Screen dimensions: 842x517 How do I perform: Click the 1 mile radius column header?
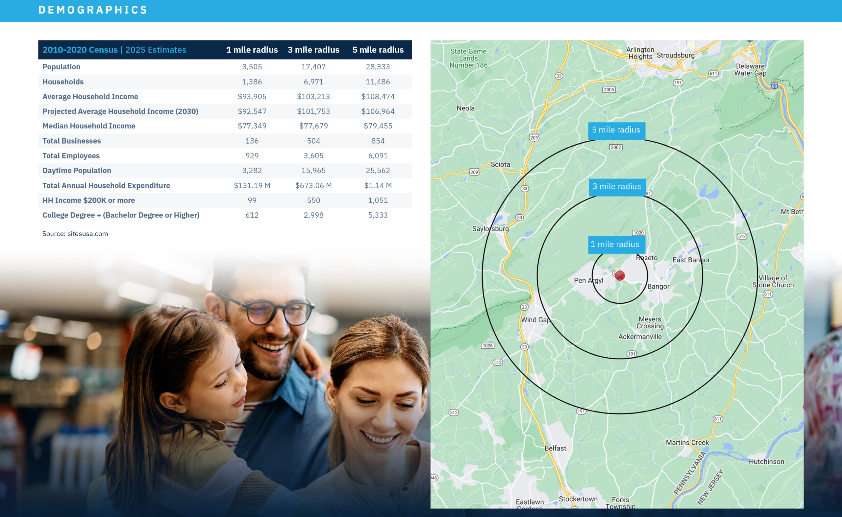pyautogui.click(x=252, y=50)
